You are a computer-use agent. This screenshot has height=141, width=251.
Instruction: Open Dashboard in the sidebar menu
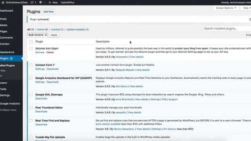6,11
